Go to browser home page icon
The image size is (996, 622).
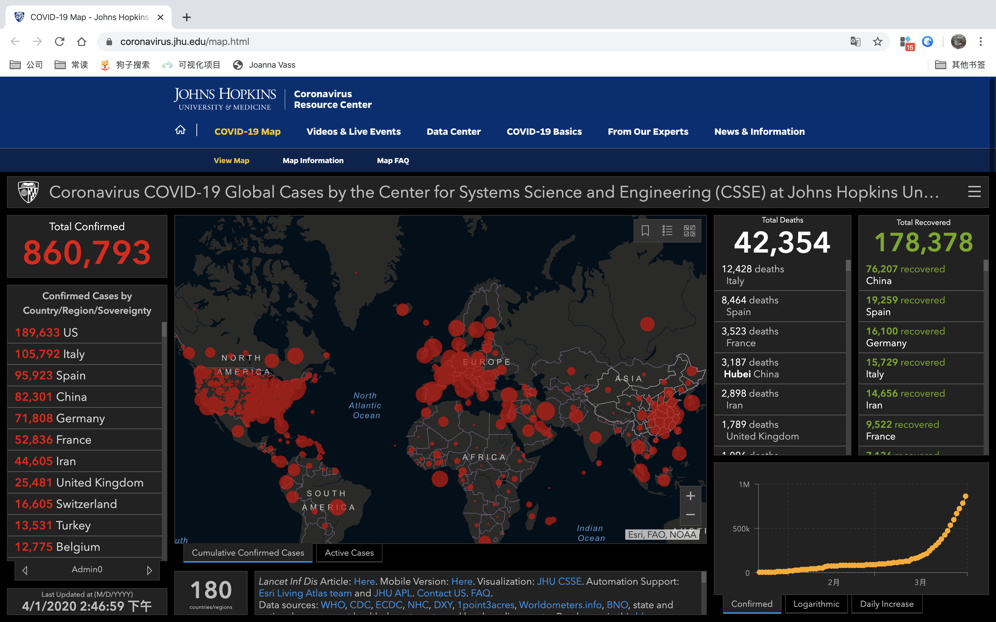[82, 41]
